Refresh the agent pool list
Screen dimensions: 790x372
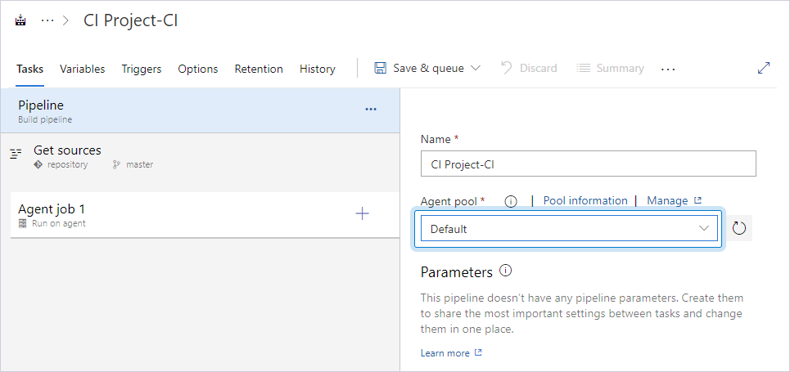coord(738,229)
